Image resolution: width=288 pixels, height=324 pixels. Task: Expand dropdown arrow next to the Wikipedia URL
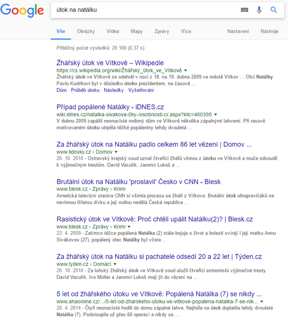[186, 70]
